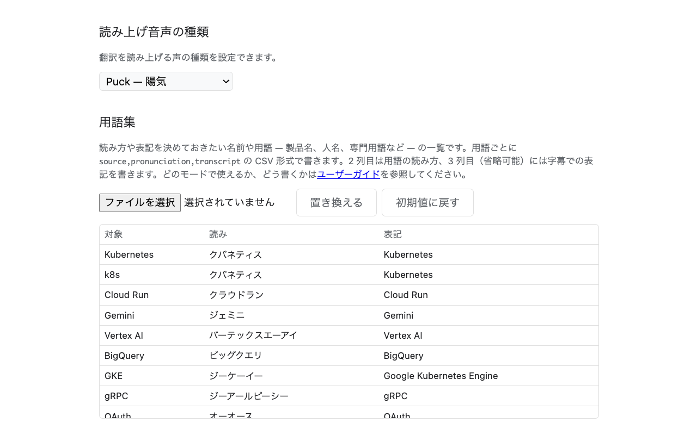Select Gemini in the 表記 column

[399, 315]
